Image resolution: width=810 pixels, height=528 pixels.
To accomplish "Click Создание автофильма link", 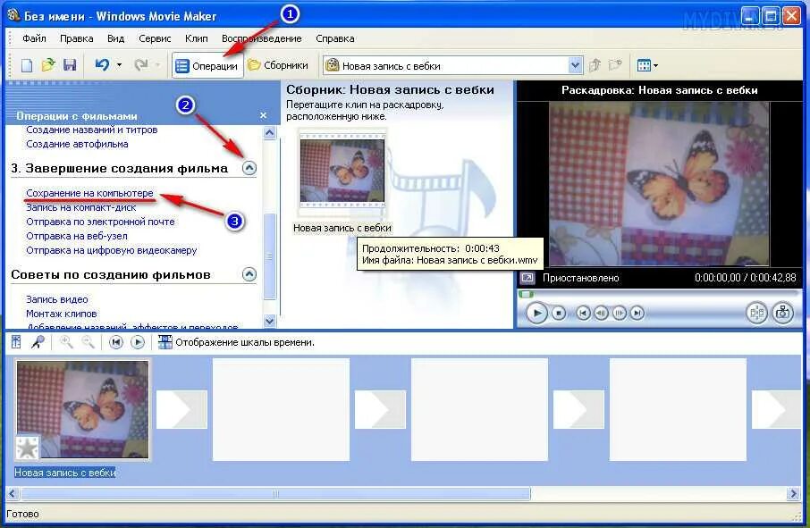I will pos(77,144).
